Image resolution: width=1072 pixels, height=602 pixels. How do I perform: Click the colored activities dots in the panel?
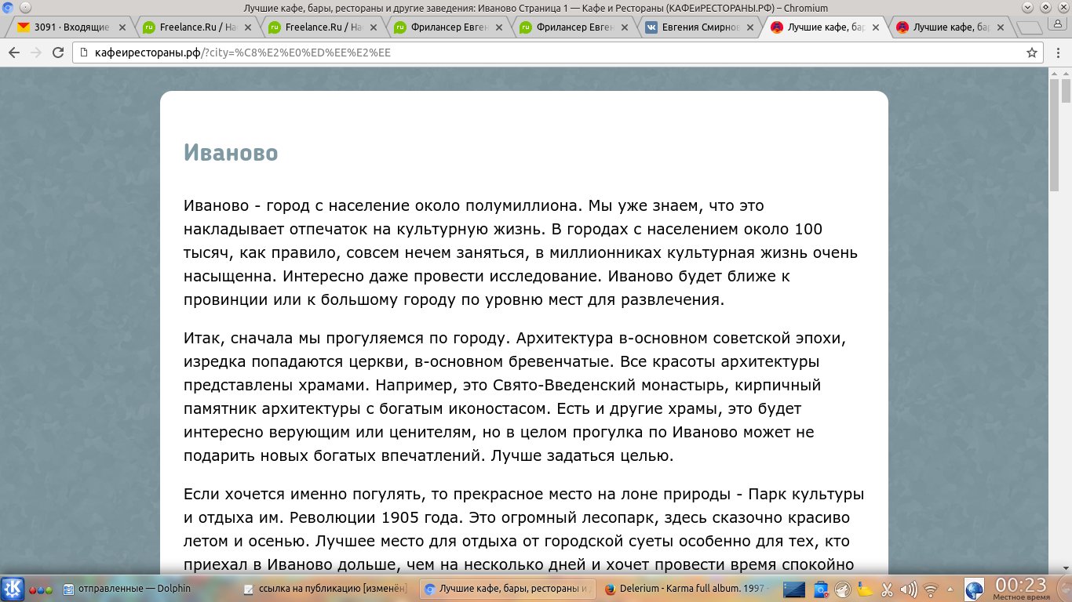tap(41, 589)
